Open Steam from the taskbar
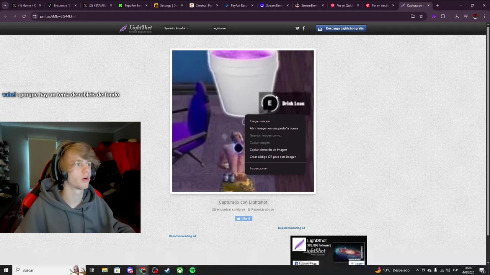The image size is (490, 275). click(167, 270)
